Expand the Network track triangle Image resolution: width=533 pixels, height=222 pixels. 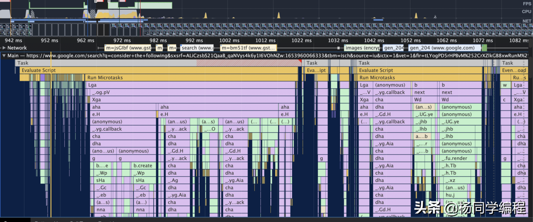(4, 48)
